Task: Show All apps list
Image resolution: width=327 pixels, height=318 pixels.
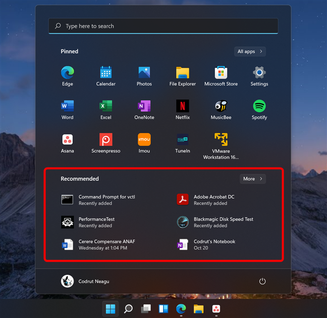Action: (250, 51)
